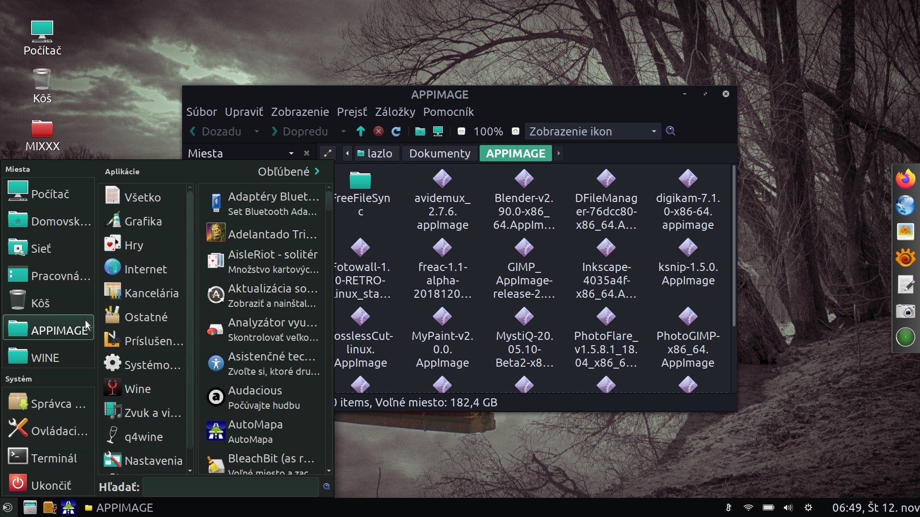Go up to the parent folder
Image resolution: width=920 pixels, height=517 pixels.
click(361, 131)
